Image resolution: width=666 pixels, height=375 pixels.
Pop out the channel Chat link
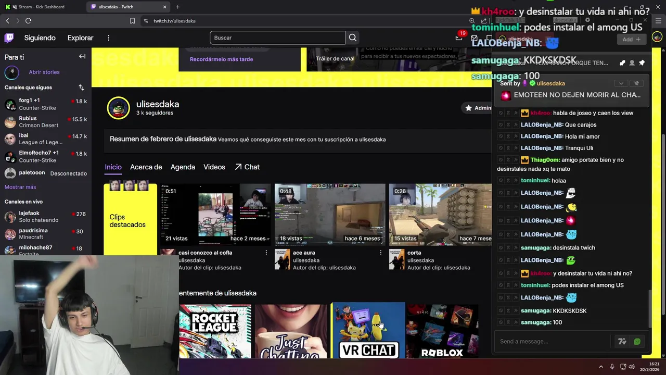[x=247, y=167]
